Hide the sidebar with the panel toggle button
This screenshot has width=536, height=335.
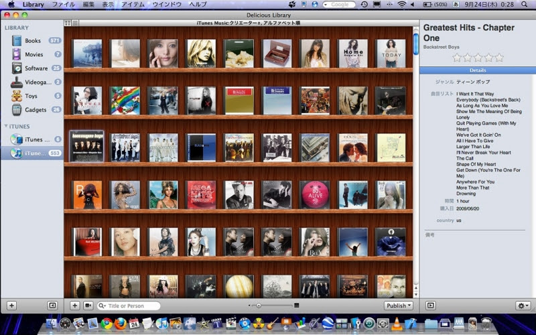pos(52,306)
